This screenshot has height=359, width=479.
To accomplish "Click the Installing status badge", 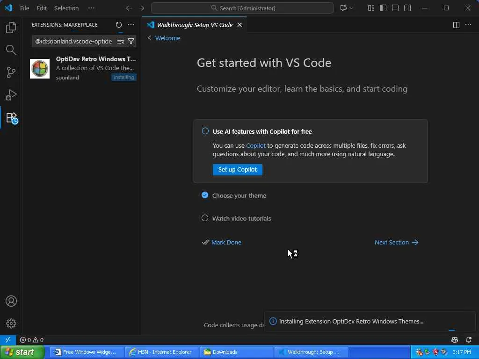I will pyautogui.click(x=123, y=78).
